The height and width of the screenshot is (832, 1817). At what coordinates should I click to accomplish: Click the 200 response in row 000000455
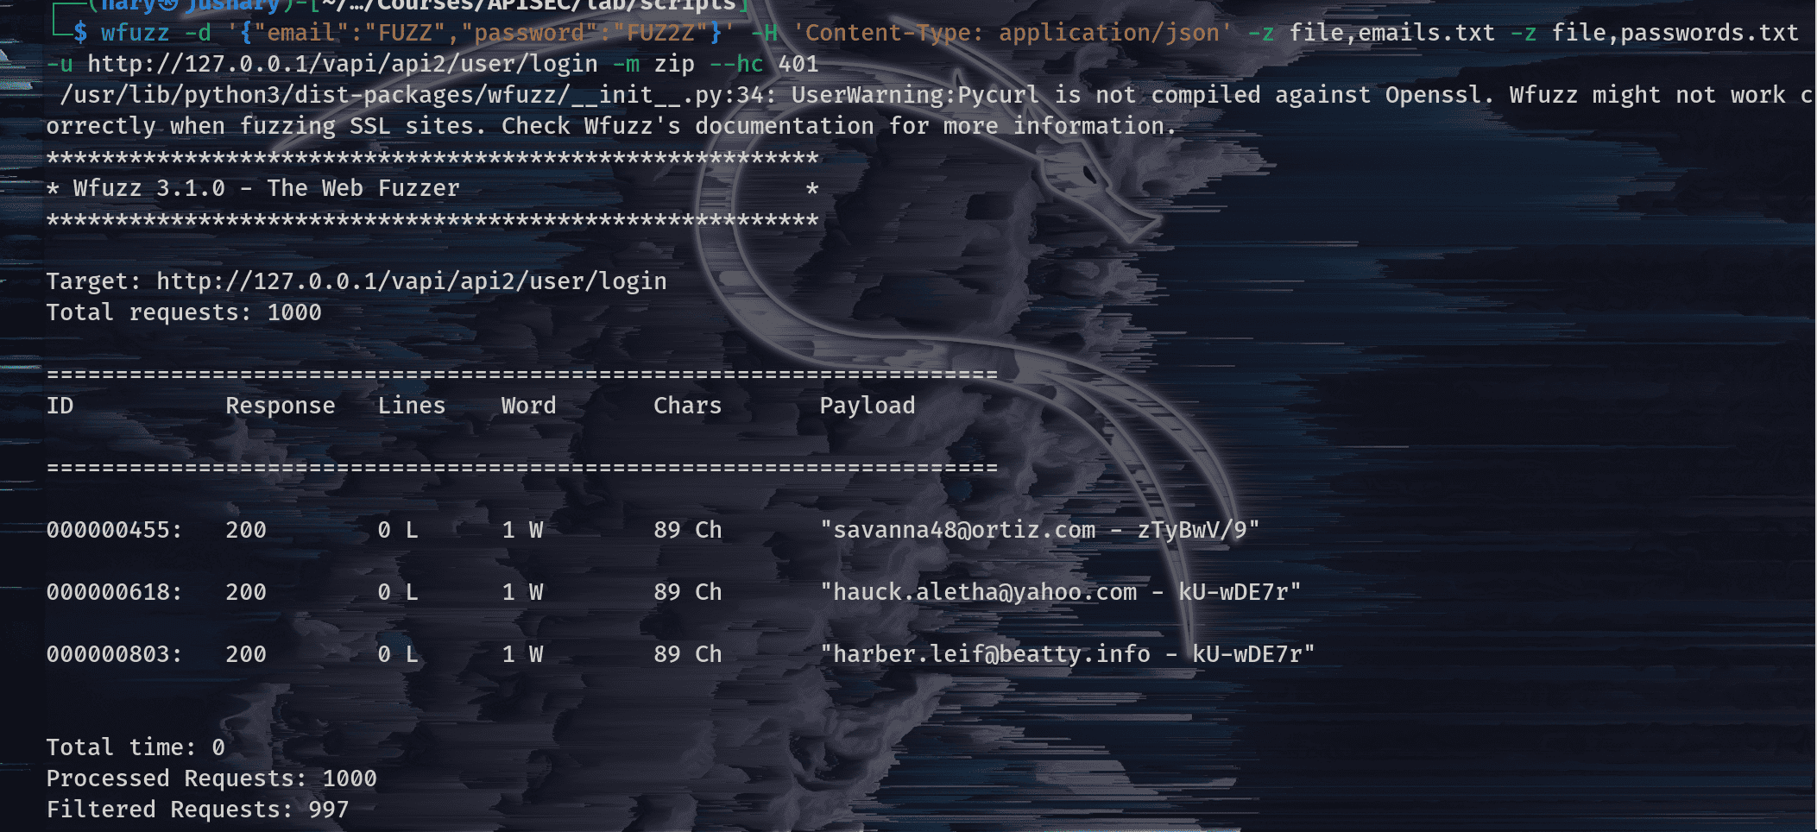coord(246,530)
